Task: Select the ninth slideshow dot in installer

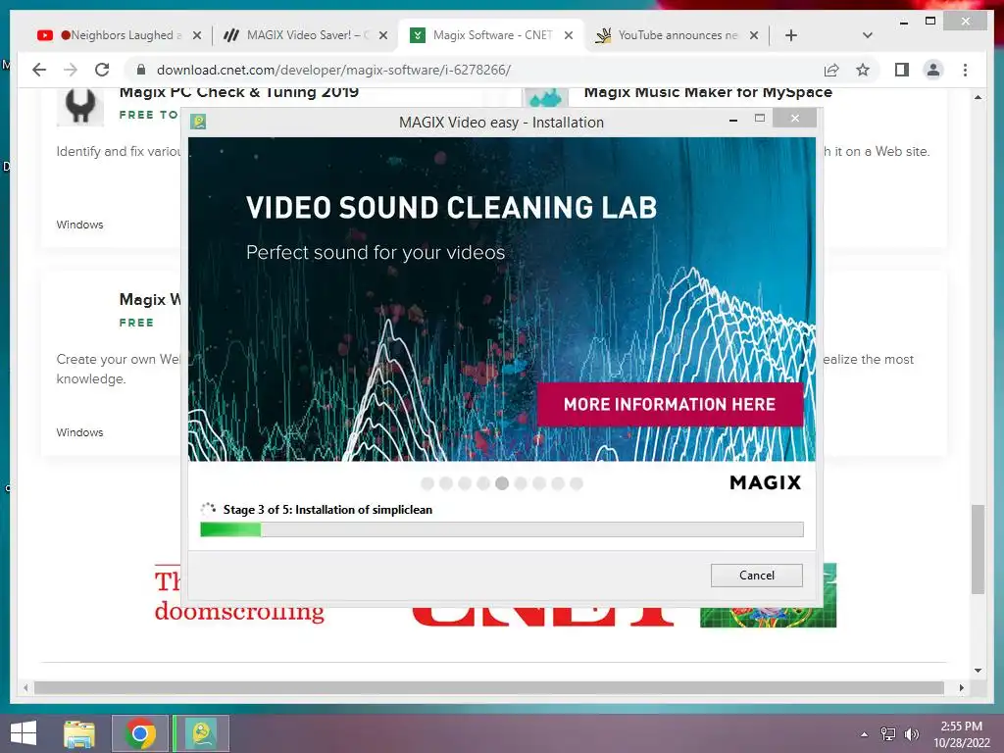Action: [x=577, y=483]
